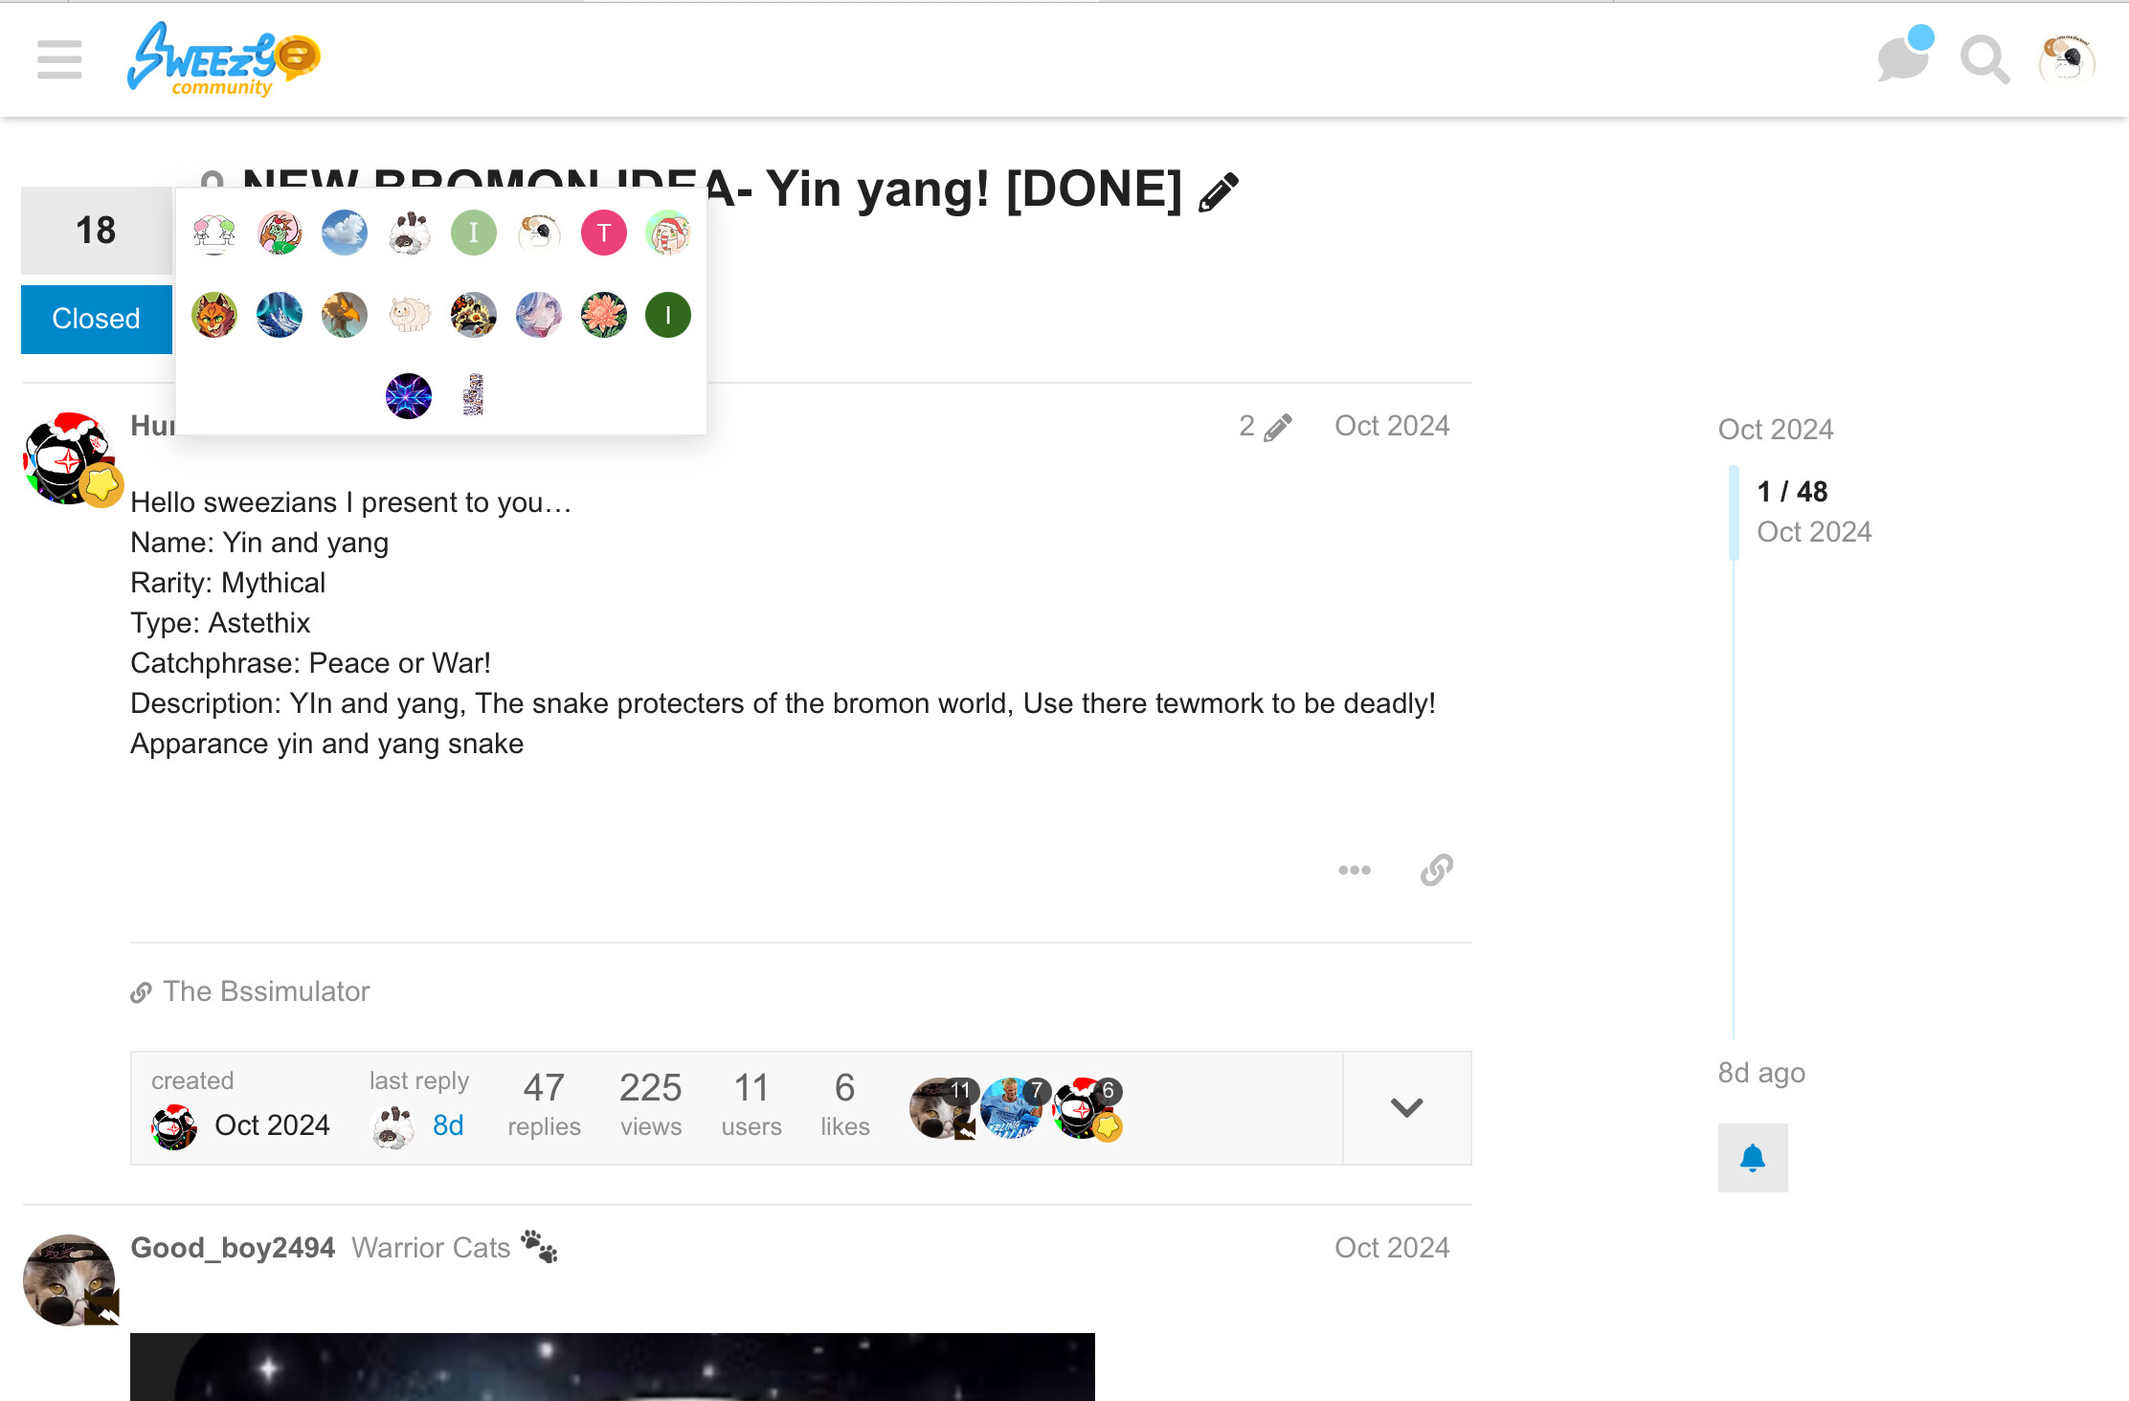Click the notification bell tracking button
The height and width of the screenshot is (1401, 2129).
click(1753, 1158)
